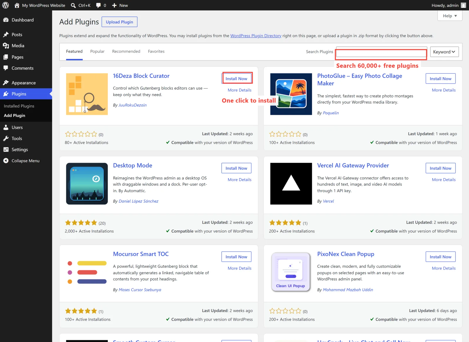The height and width of the screenshot is (342, 469).
Task: Click '2,000+ Active Installations' text
Action: pyautogui.click(x=89, y=231)
